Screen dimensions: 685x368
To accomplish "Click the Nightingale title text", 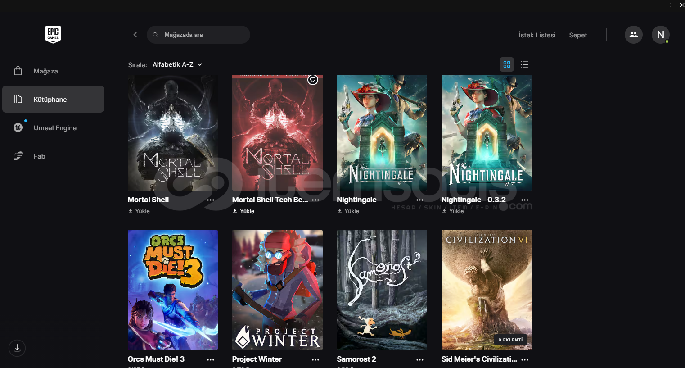I will click(x=356, y=200).
